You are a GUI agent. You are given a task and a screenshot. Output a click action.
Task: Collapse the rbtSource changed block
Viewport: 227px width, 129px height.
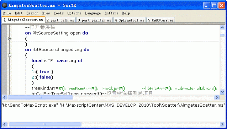click(x=10, y=55)
